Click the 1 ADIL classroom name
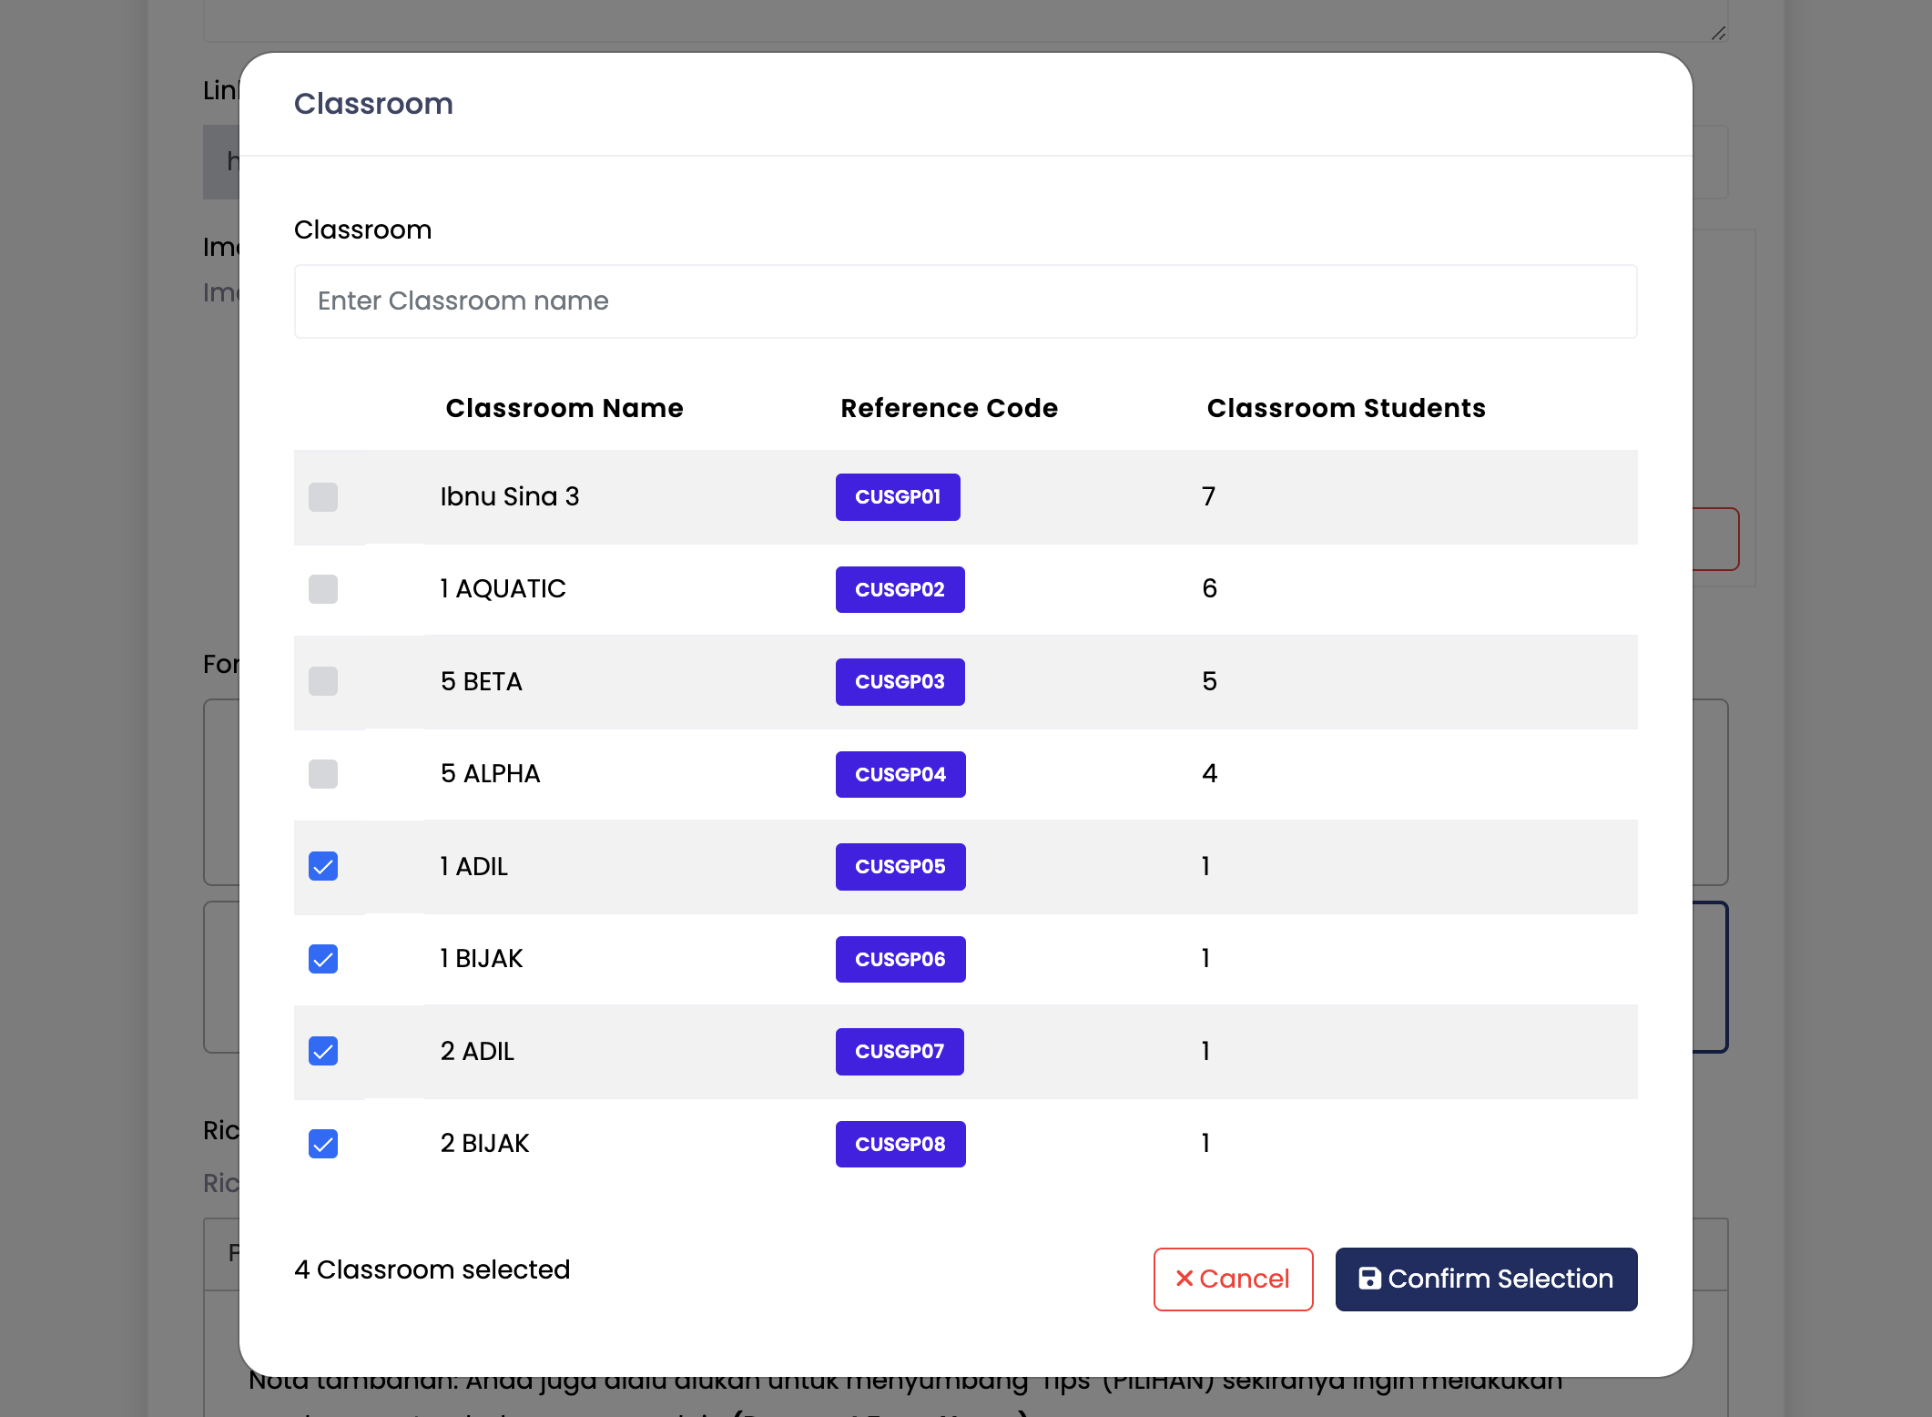 tap(473, 866)
